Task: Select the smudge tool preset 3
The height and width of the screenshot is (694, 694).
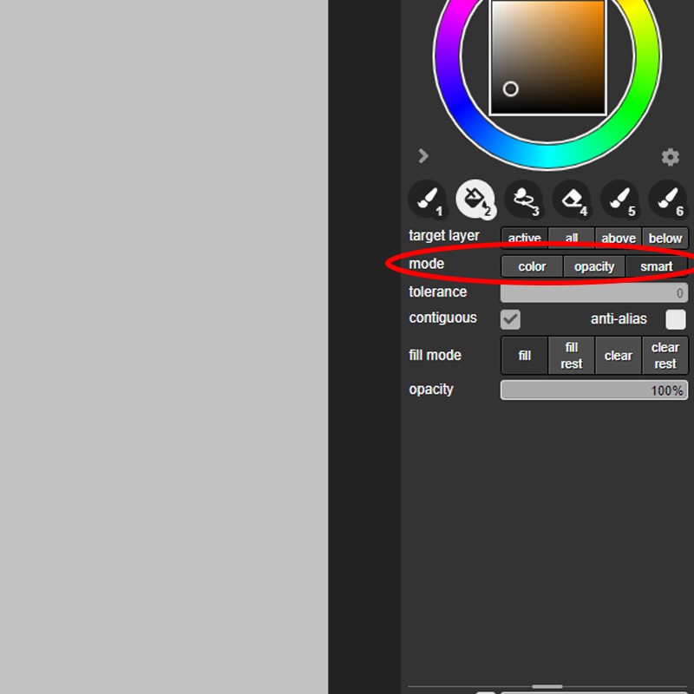Action: click(523, 200)
